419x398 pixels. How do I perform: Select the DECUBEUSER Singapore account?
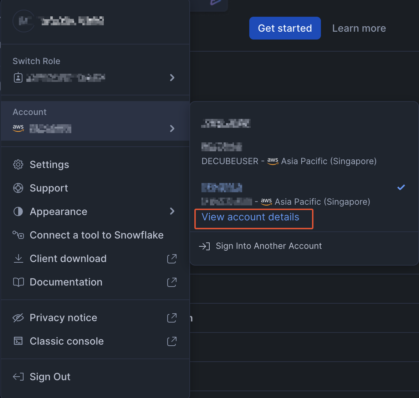click(x=289, y=155)
